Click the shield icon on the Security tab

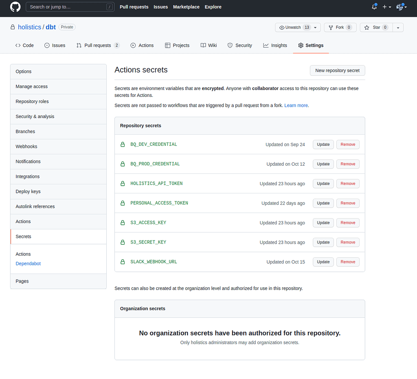[230, 45]
